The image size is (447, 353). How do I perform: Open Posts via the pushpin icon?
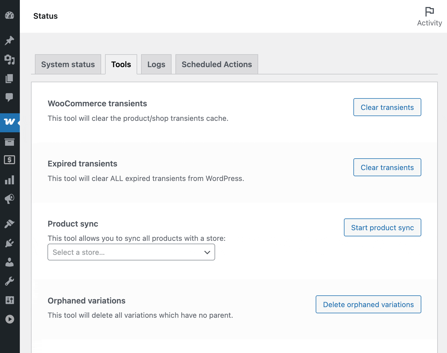point(10,41)
